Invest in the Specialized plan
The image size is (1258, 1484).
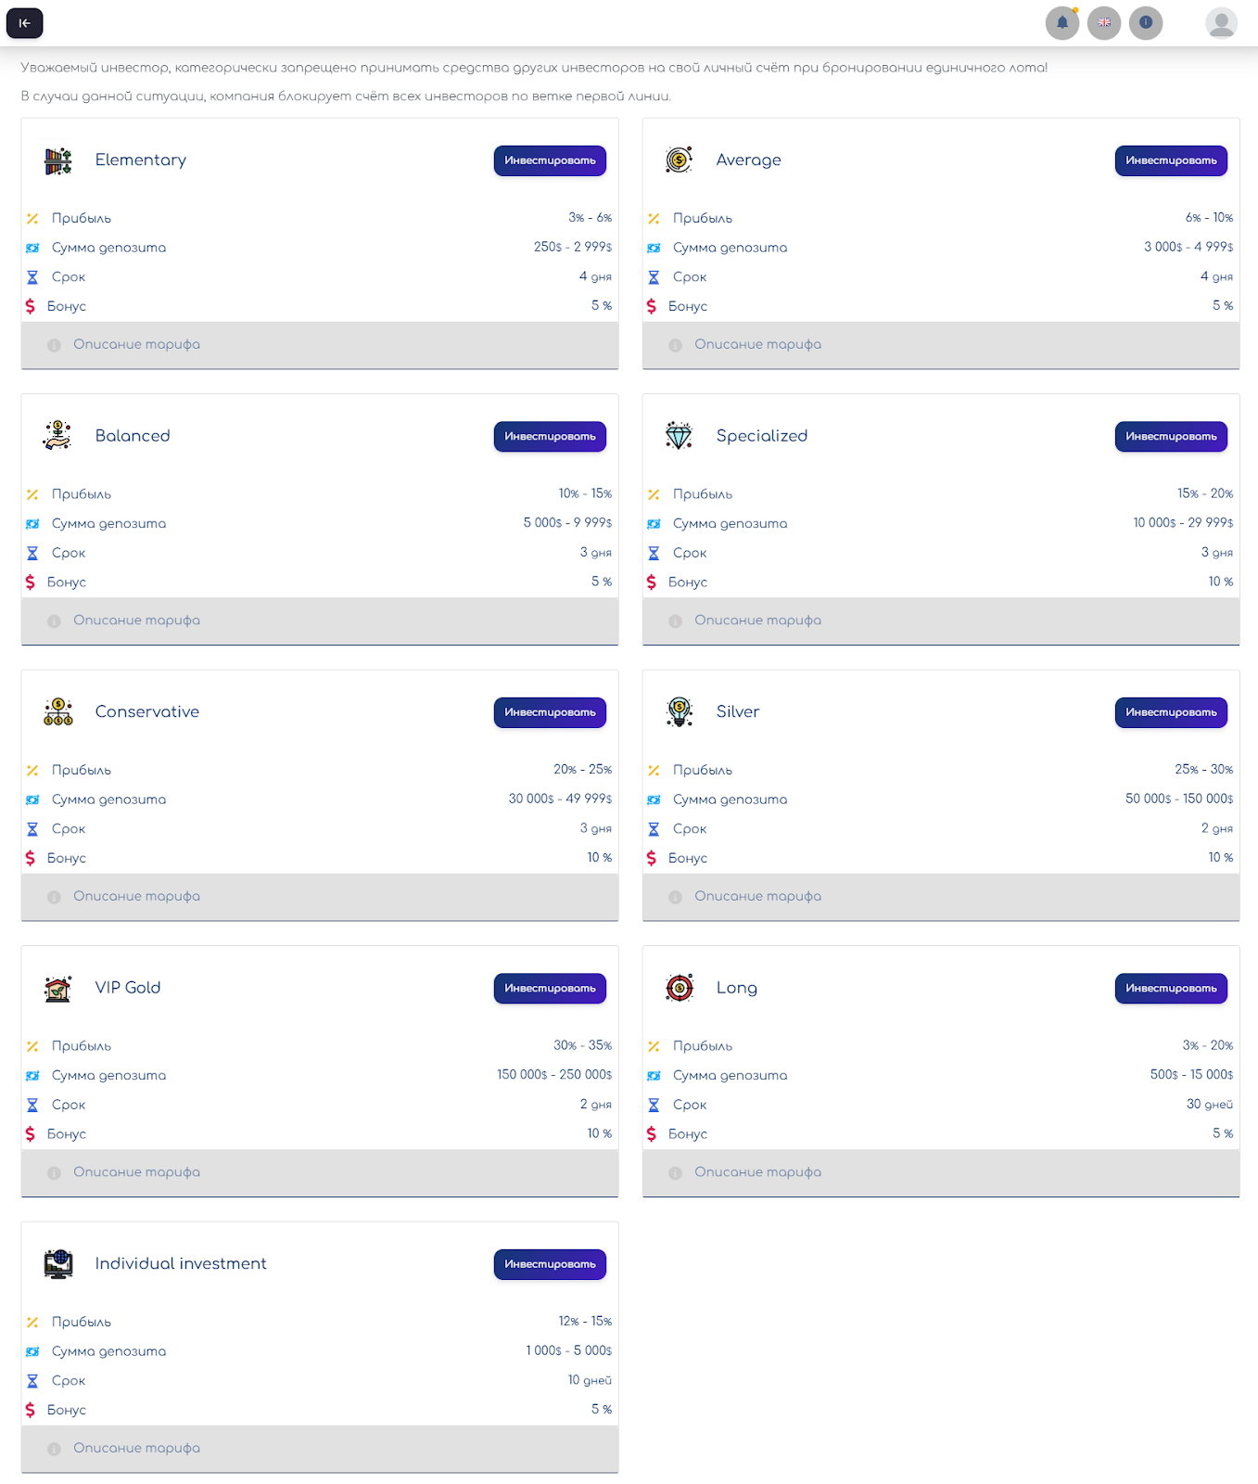point(1171,437)
